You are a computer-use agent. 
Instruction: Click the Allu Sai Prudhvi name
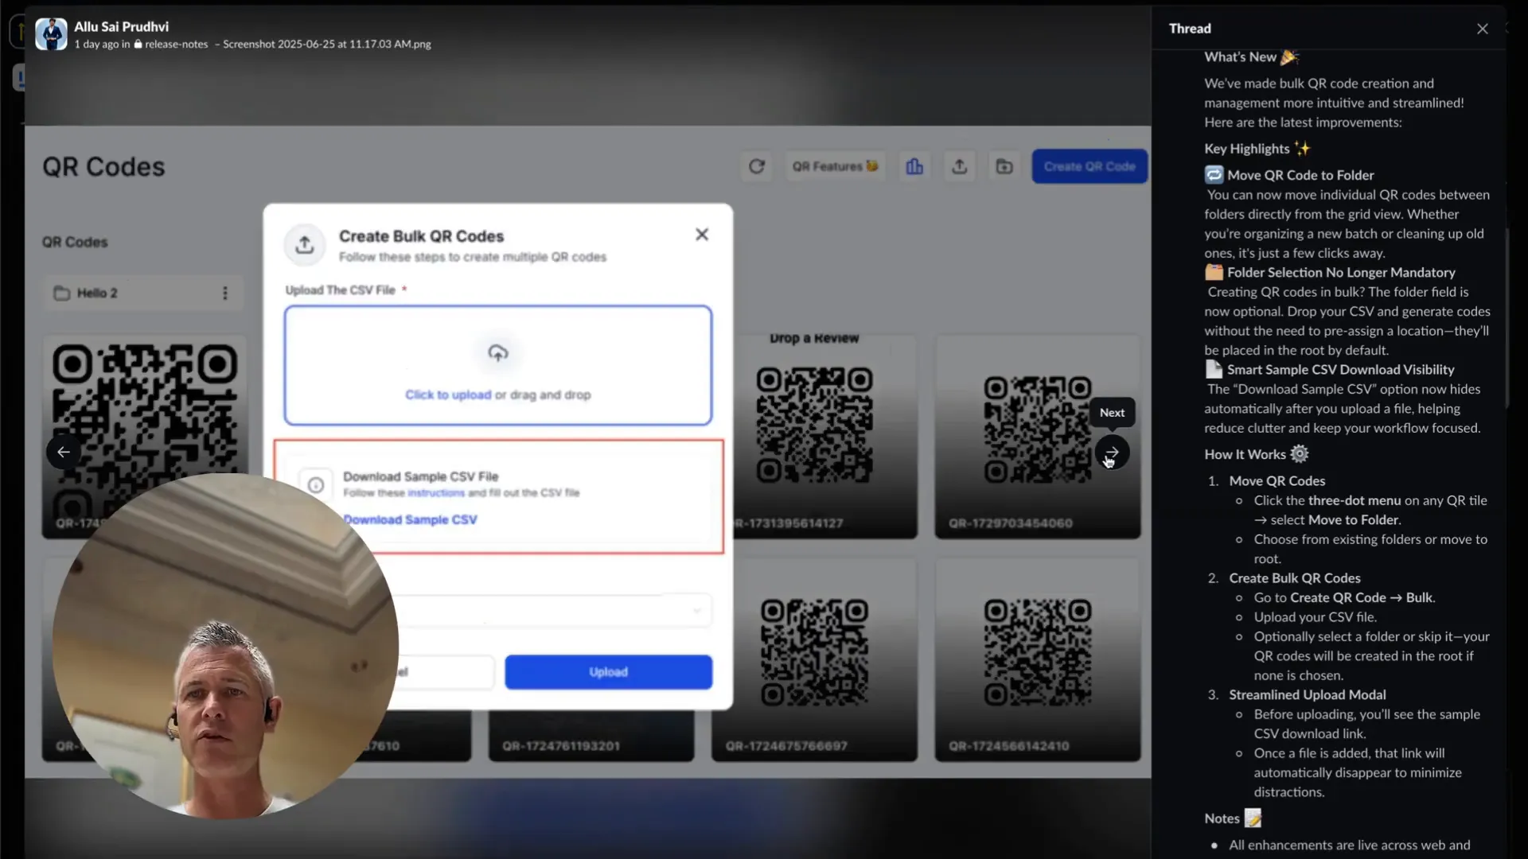pos(121,26)
